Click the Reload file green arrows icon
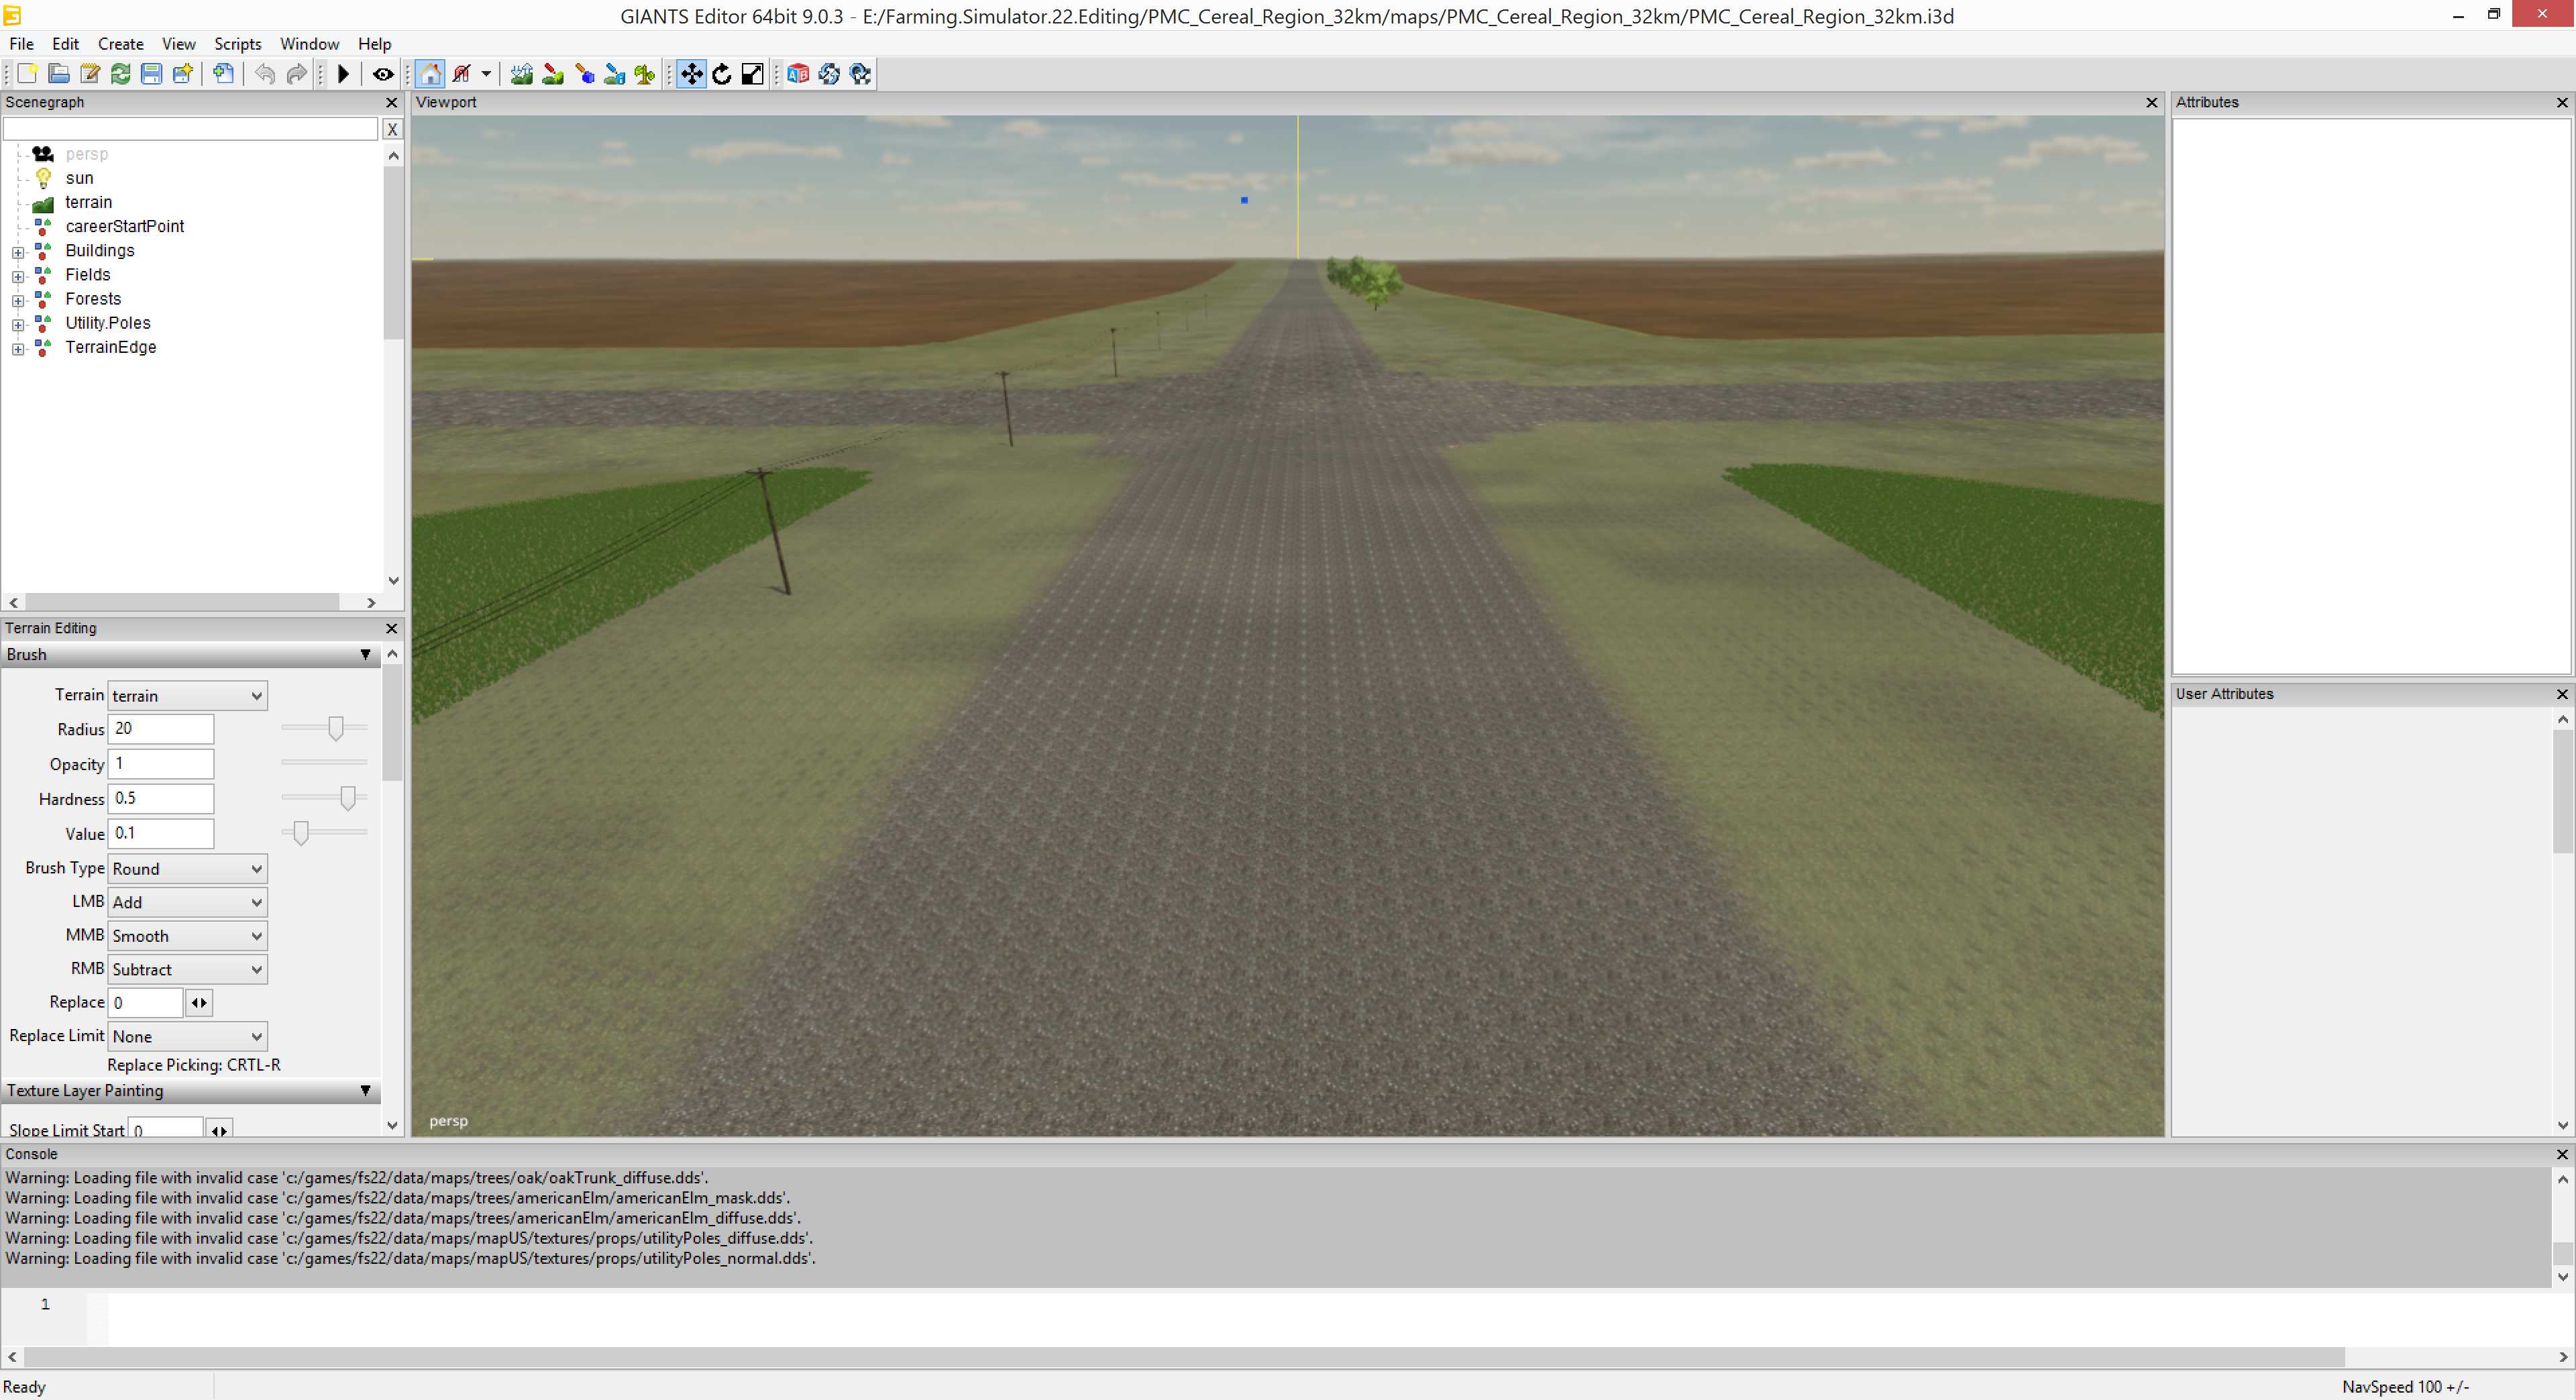Screen dimensions: 2576x1400 point(120,74)
